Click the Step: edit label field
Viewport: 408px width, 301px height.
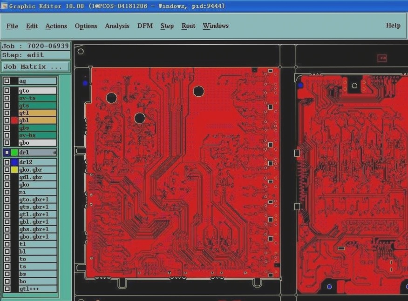36,55
